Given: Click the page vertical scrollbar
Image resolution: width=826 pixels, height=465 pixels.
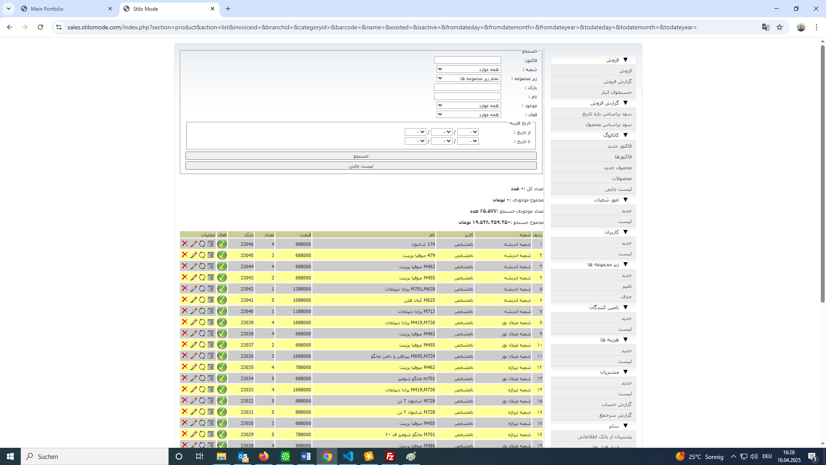Looking at the screenshot, I should tap(823, 172).
